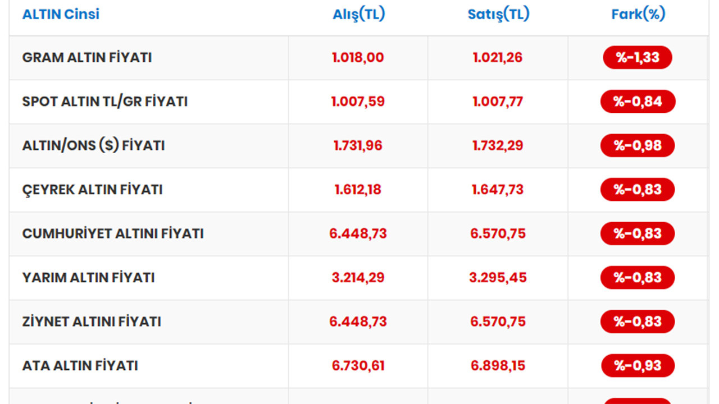Open the ZİYNET ALTINI FİYATI row
The width and height of the screenshot is (719, 404).
pos(358,322)
